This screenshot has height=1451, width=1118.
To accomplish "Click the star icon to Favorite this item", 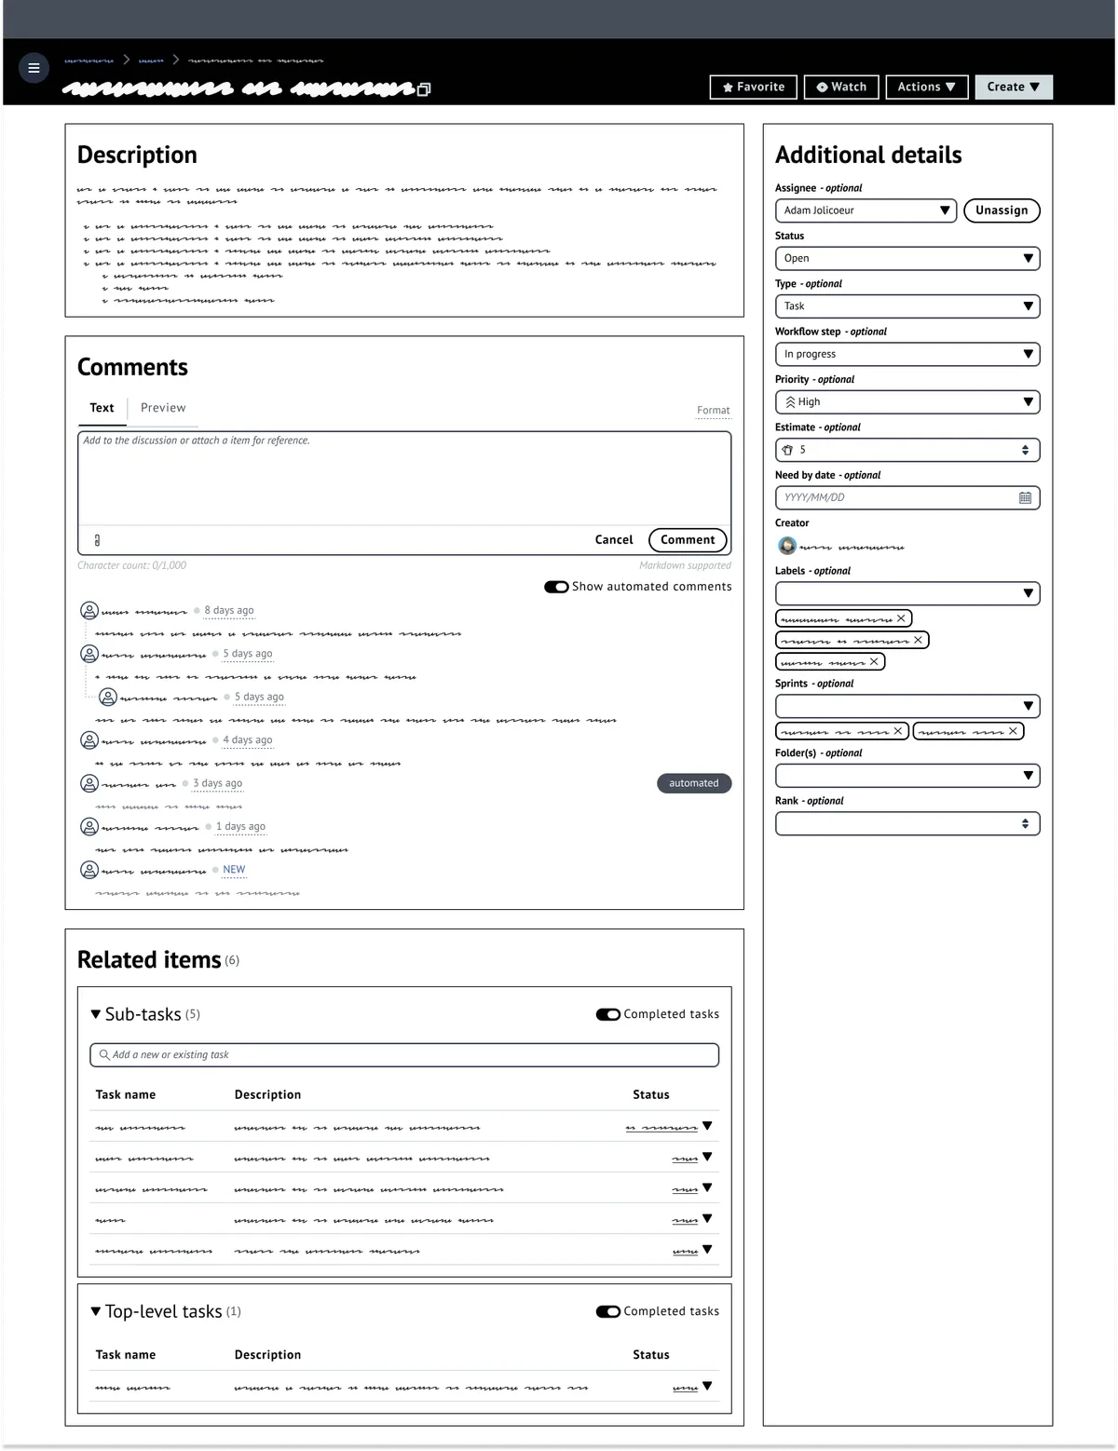I will (x=728, y=87).
